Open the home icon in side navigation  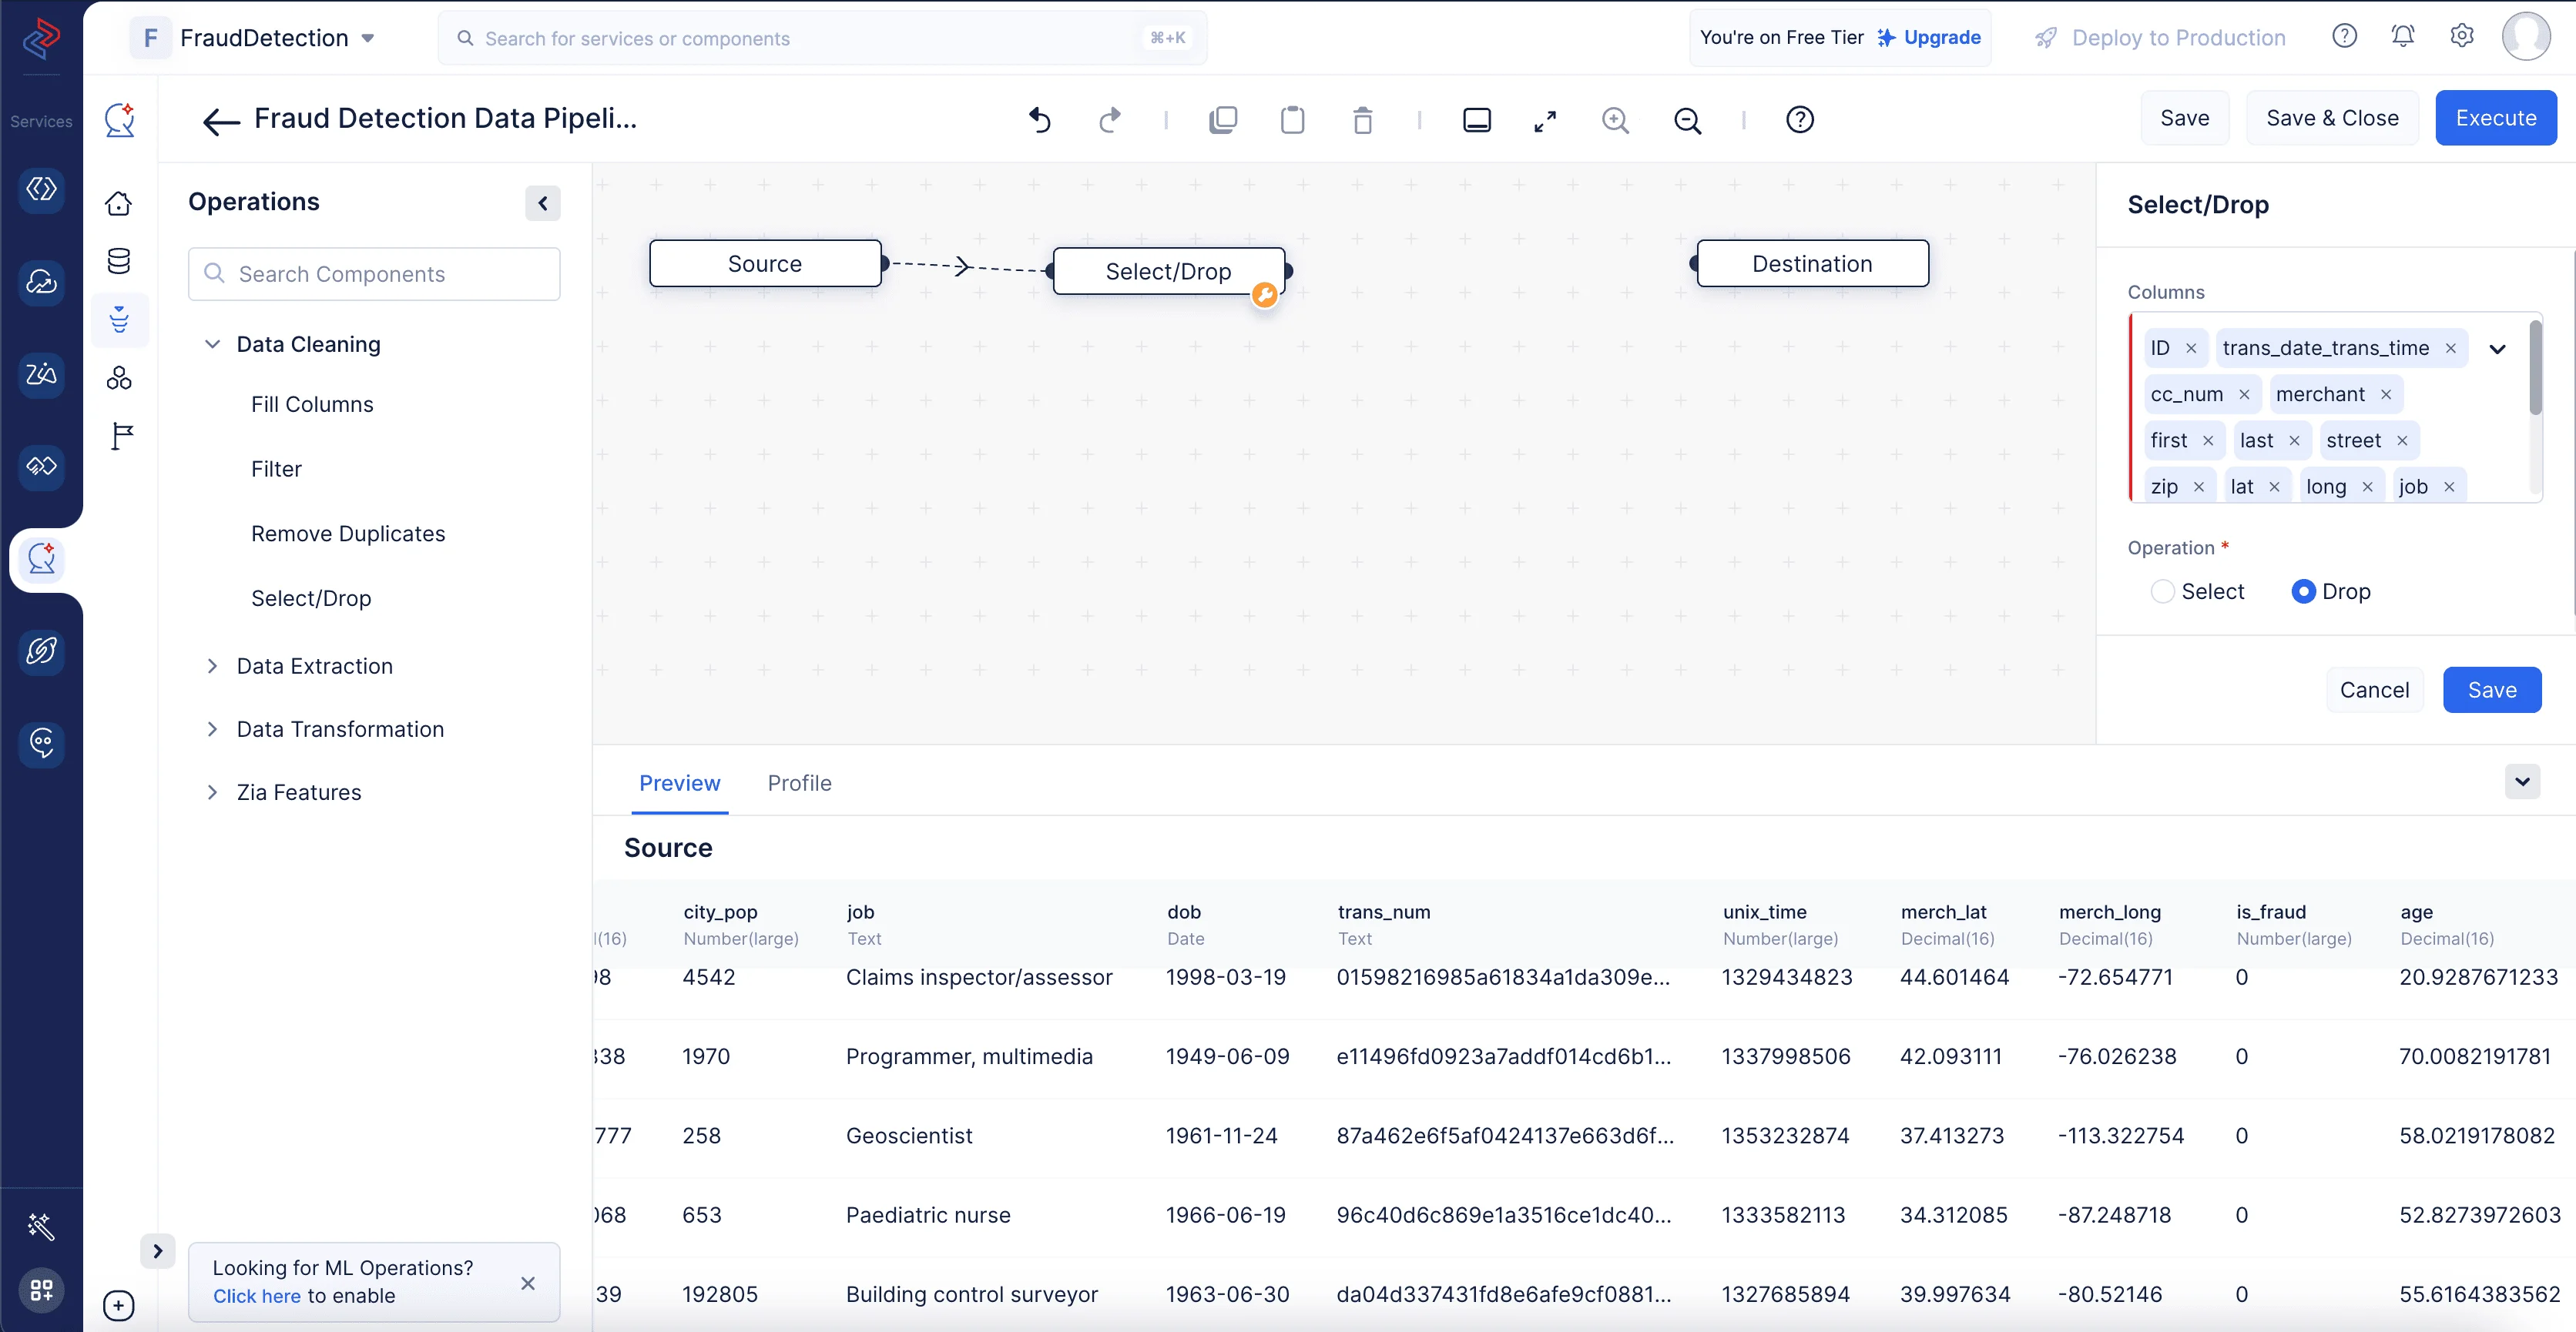pyautogui.click(x=119, y=204)
